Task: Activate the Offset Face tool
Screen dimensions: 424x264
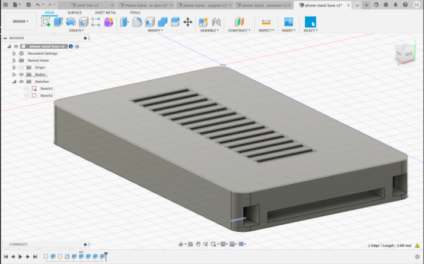Action: coord(175,22)
